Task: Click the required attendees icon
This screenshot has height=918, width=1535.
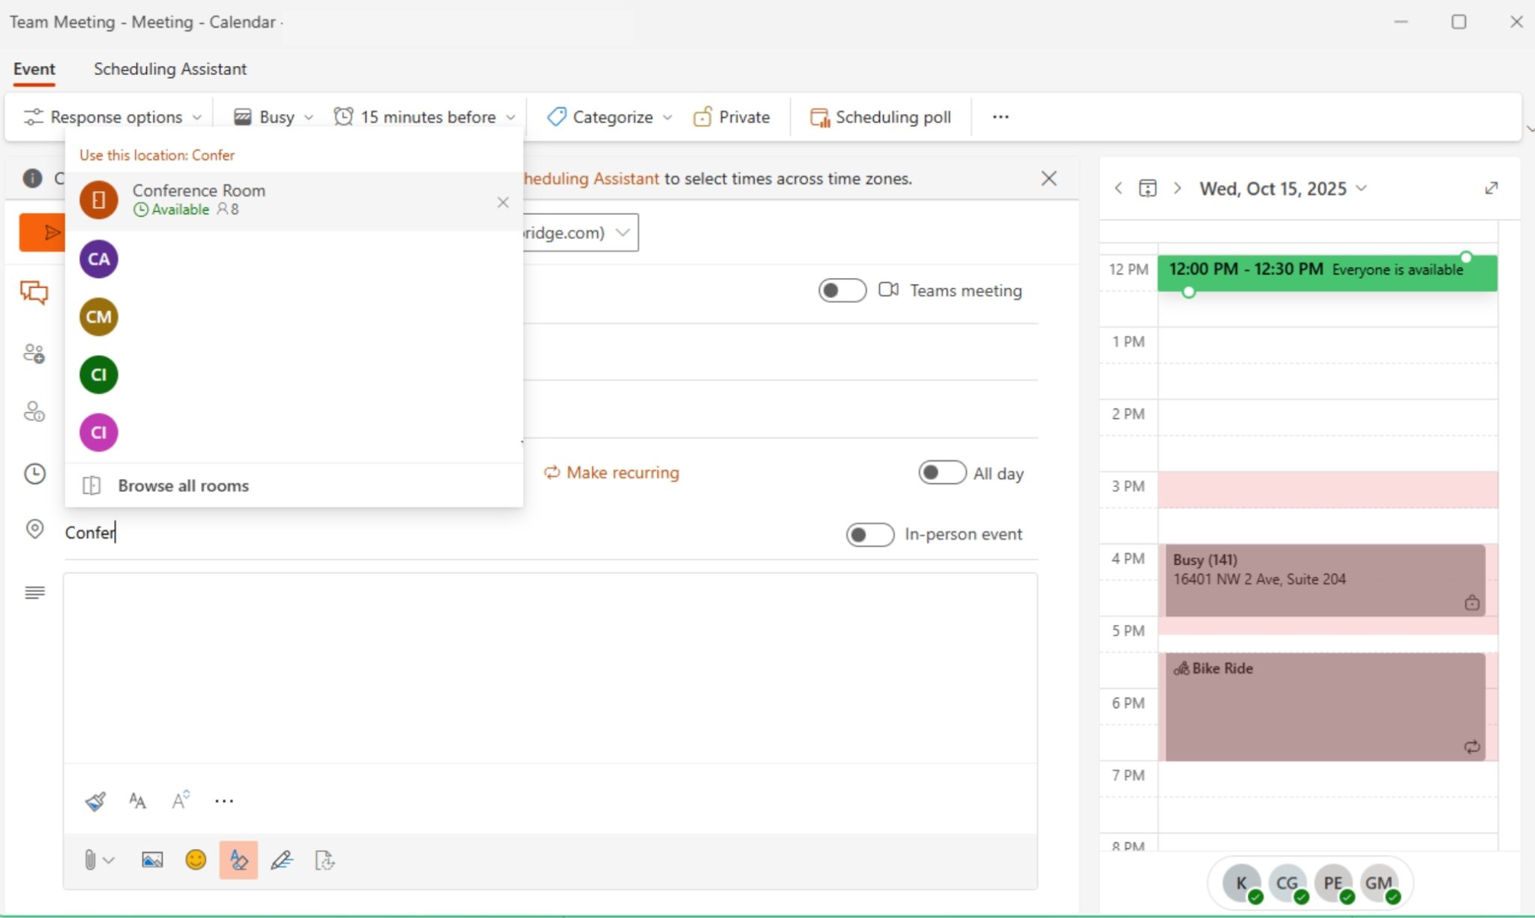Action: (34, 353)
